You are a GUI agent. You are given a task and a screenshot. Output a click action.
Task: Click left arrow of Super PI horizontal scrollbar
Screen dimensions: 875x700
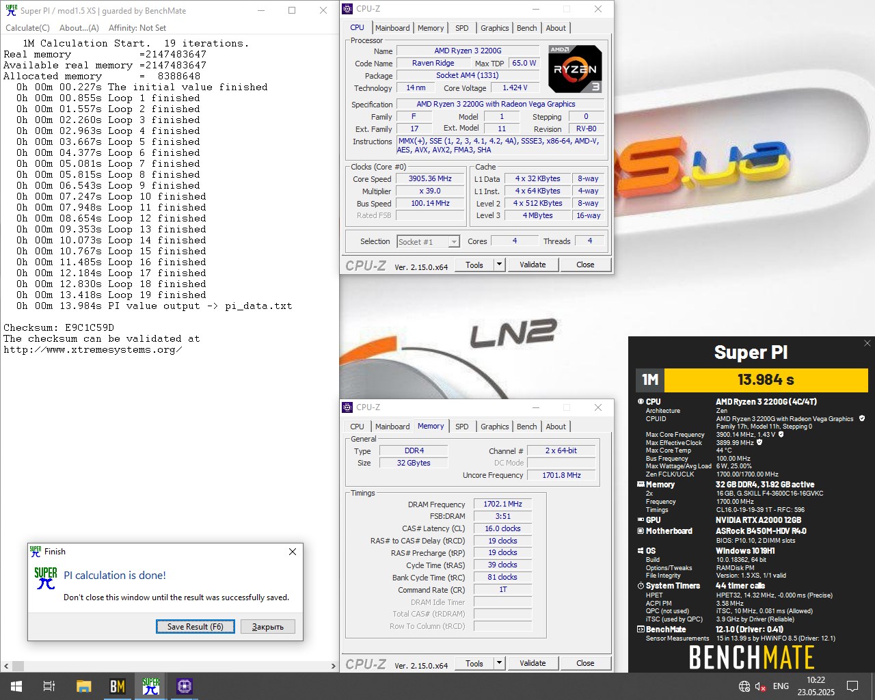pyautogui.click(x=6, y=666)
